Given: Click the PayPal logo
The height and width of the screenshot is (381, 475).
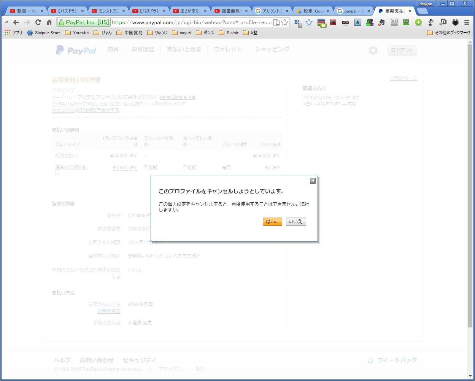Looking at the screenshot, I should [76, 50].
